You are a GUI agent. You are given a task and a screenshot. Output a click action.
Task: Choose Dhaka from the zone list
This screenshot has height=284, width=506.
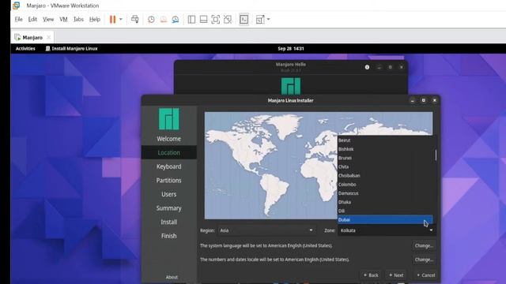point(385,202)
